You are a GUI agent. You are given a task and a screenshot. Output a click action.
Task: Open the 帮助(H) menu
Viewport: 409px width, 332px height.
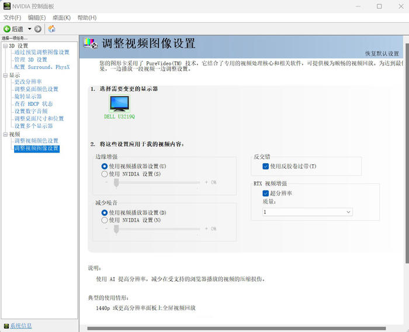pos(87,18)
